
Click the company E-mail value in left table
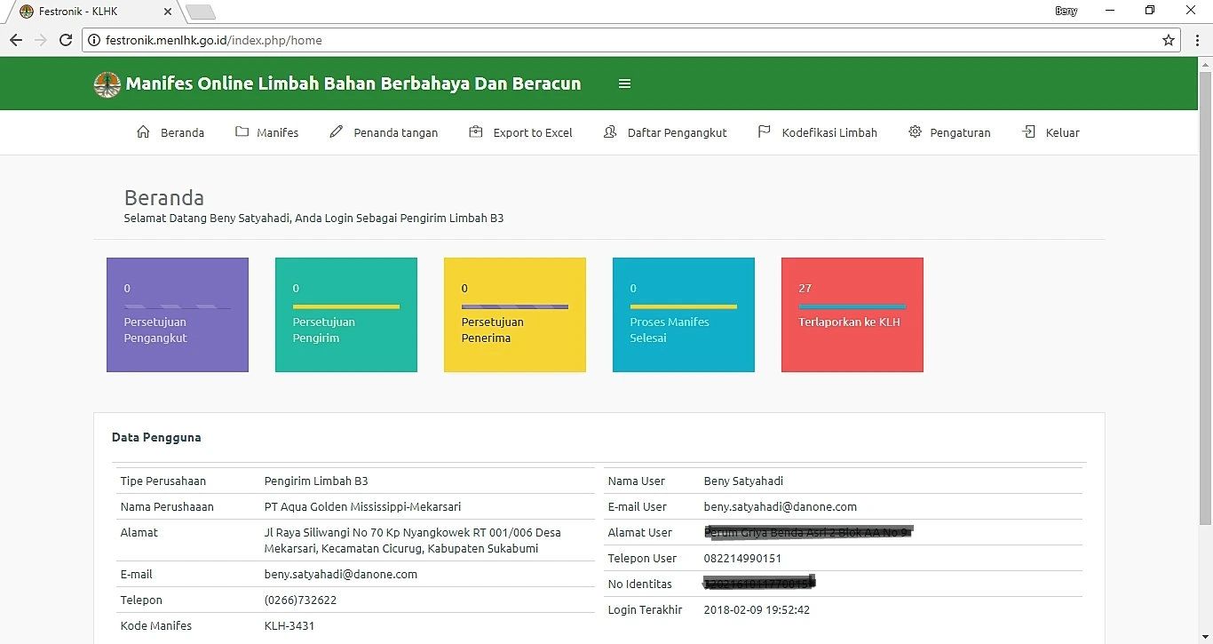point(341,574)
